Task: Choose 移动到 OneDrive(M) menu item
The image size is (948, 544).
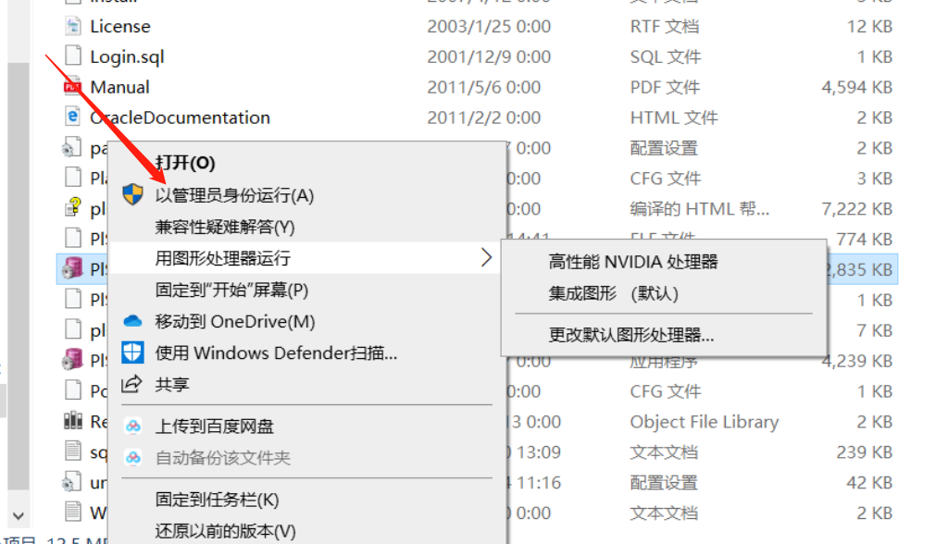Action: pyautogui.click(x=235, y=321)
